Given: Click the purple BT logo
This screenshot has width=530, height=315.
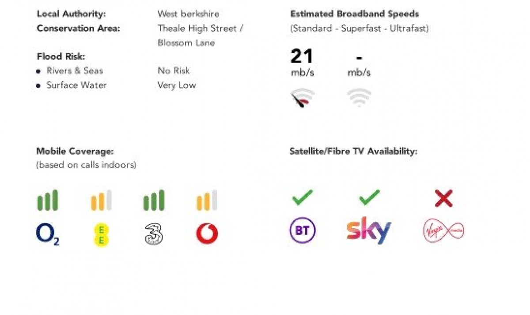Looking at the screenshot, I should pos(302,231).
